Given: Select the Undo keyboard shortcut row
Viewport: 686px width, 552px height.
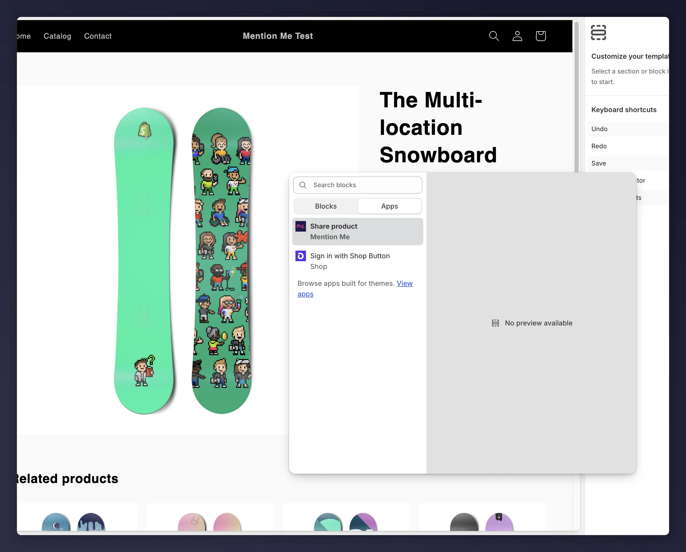Looking at the screenshot, I should point(628,129).
